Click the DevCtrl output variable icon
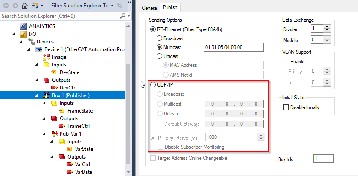This screenshot has width=358, height=176. pyautogui.click(x=54, y=88)
